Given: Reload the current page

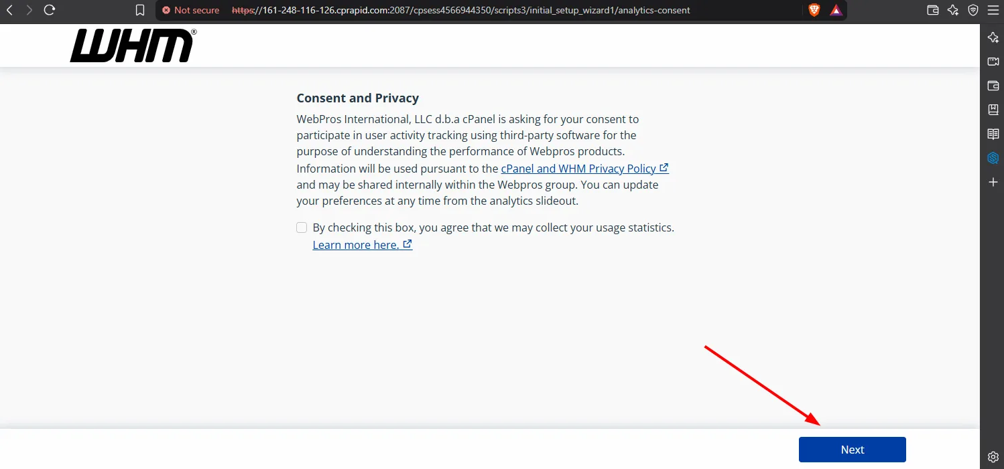Looking at the screenshot, I should pyautogui.click(x=49, y=10).
